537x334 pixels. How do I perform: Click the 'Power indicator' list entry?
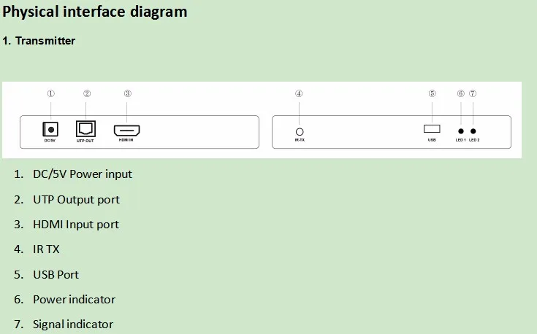pos(74,300)
